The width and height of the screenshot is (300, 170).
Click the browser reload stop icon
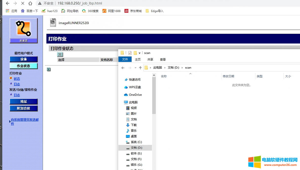23,3
